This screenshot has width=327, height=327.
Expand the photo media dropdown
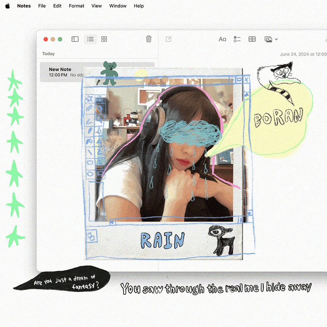click(271, 39)
